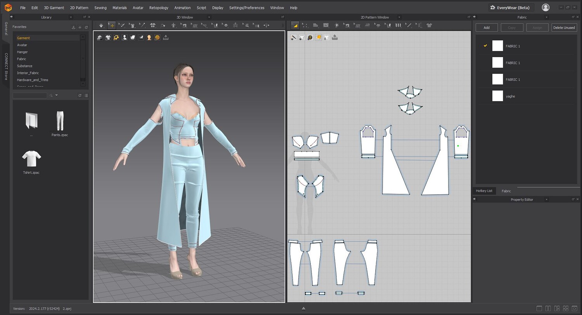Click the add favorite plus icon in Library
Screen dimensions: 582x315
click(80, 27)
